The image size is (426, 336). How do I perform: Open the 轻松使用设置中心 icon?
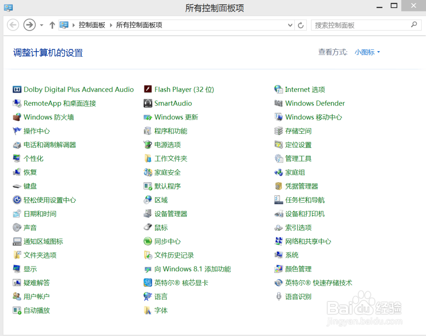pyautogui.click(x=17, y=200)
